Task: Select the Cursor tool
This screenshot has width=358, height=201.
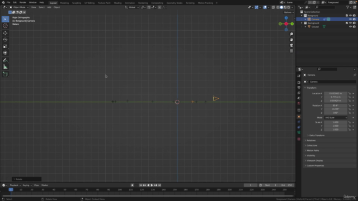Action: click(5, 26)
